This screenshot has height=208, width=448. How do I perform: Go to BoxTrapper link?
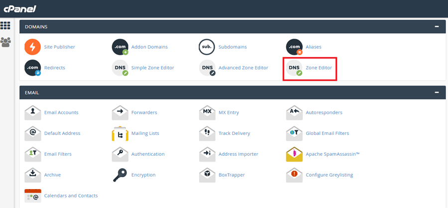(231, 175)
